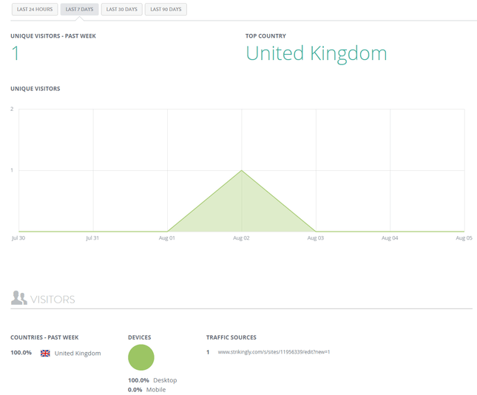Viewport: 477px width, 395px height.
Task: Open the Last 30 Days view
Action: point(122,9)
